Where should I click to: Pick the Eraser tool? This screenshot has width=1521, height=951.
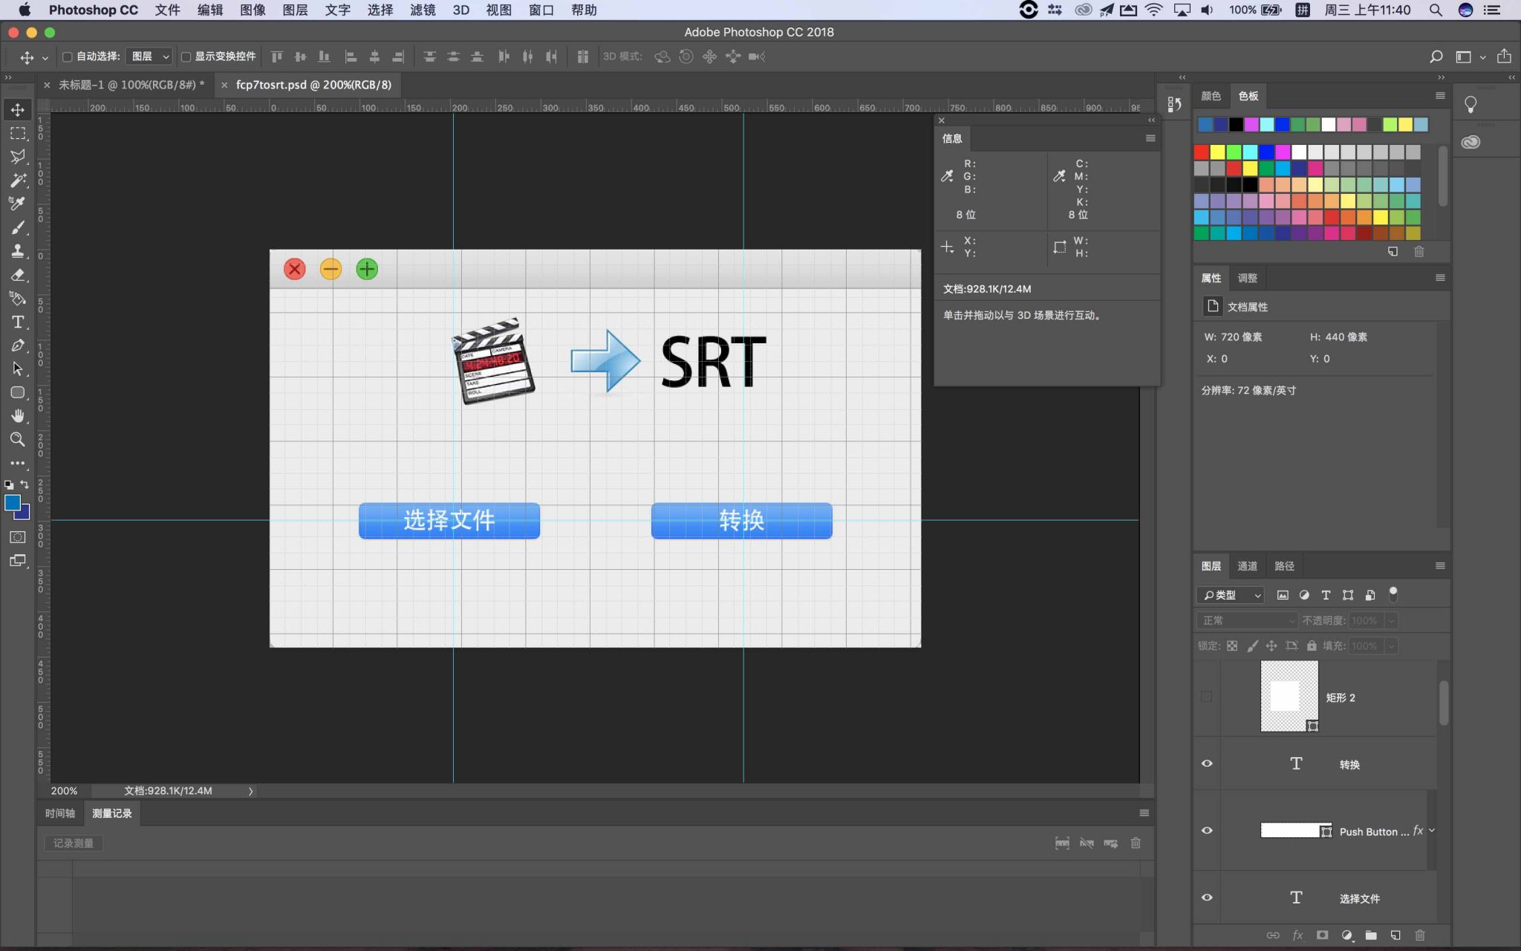click(17, 275)
